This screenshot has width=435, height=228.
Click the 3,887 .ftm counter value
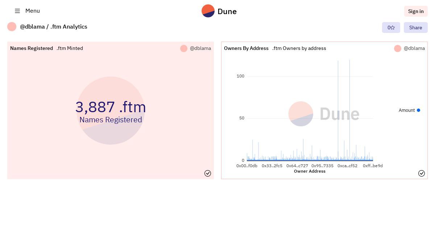pyautogui.click(x=111, y=107)
